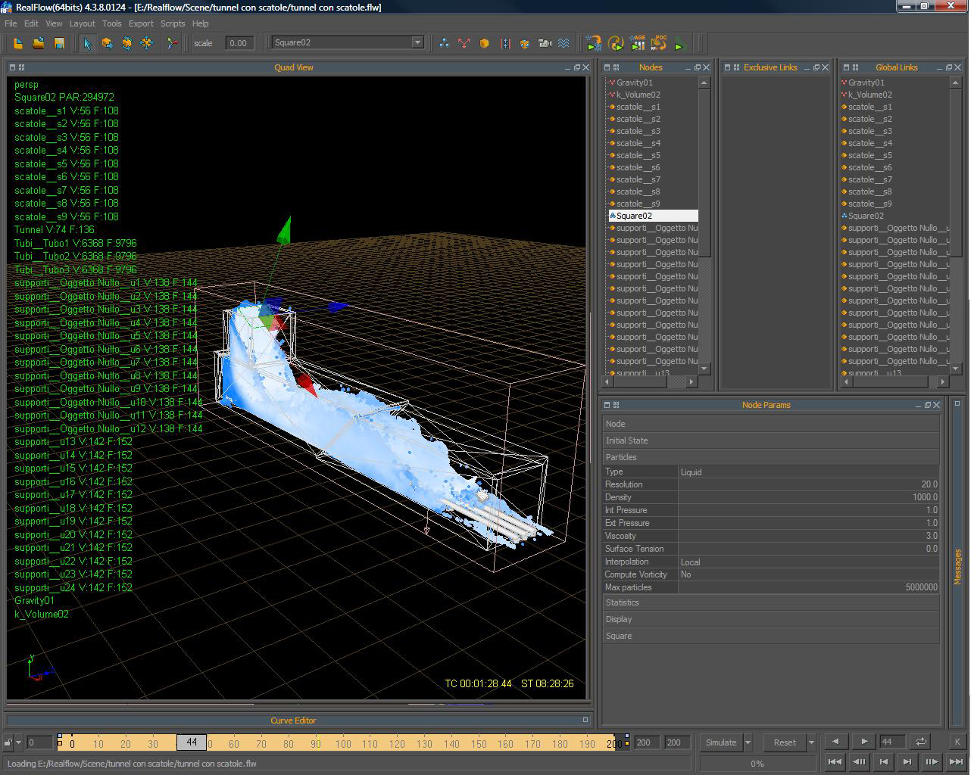
Task: Click frame 100 on the timeline slider
Action: coord(343,743)
